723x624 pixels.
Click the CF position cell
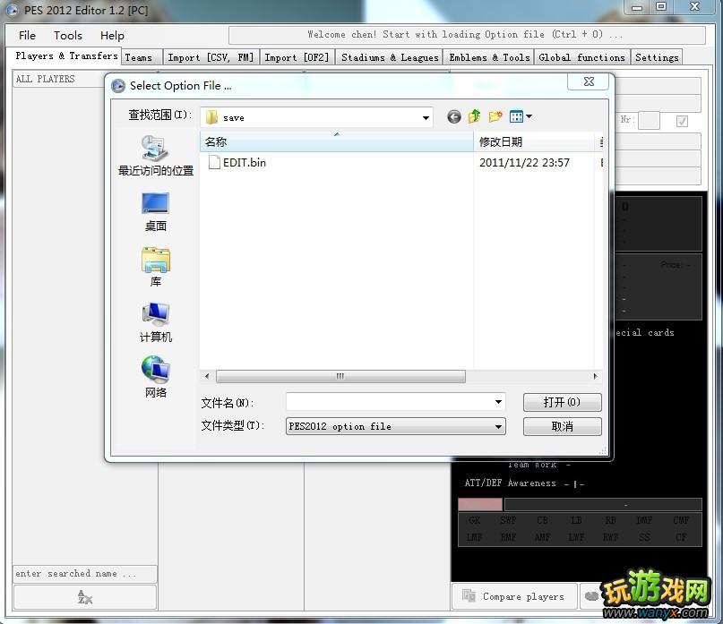(681, 537)
